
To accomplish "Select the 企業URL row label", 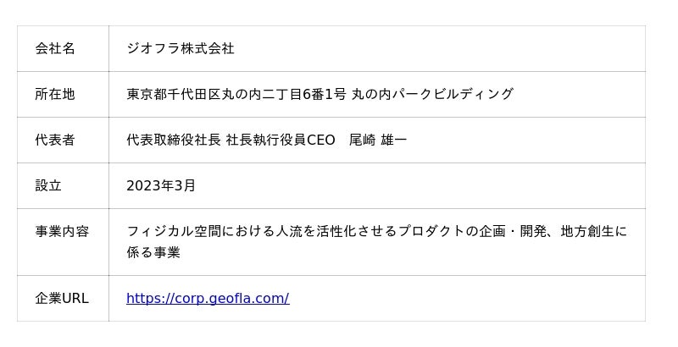I will coord(62,298).
